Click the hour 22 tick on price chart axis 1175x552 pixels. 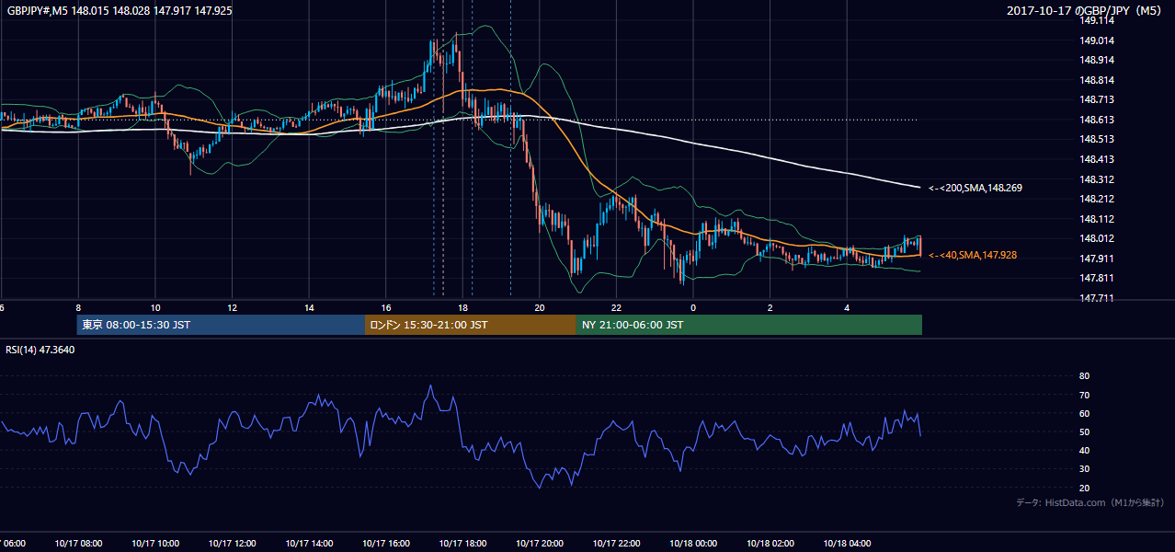click(x=617, y=308)
